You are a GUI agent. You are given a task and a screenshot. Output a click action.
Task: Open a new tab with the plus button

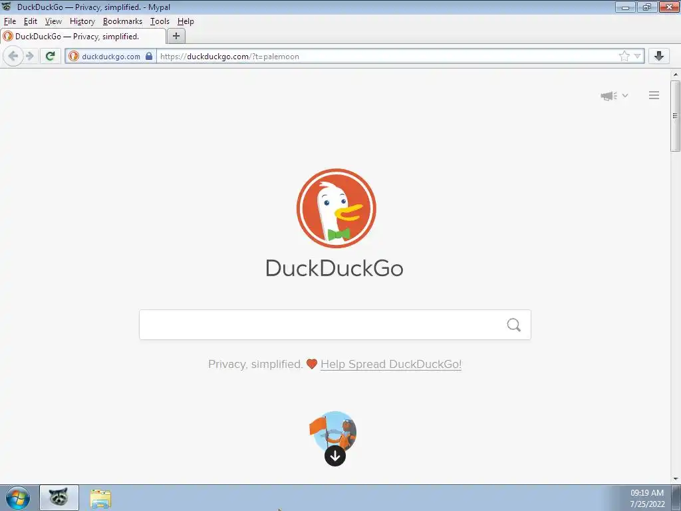tap(176, 36)
